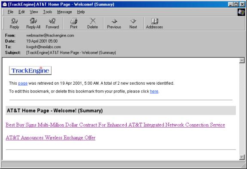Open the Message menu

[x=64, y=12]
